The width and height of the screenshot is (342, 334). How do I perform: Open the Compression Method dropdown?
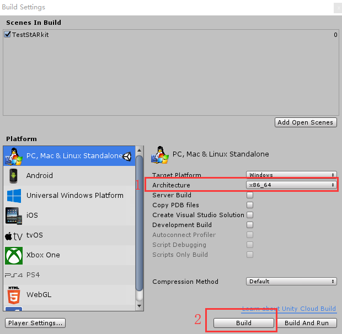click(291, 282)
